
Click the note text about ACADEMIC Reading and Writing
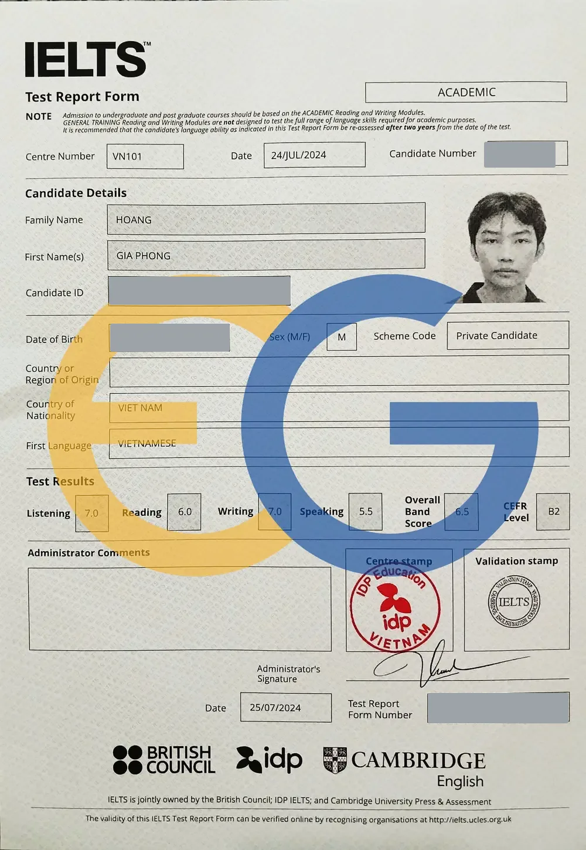click(x=244, y=114)
